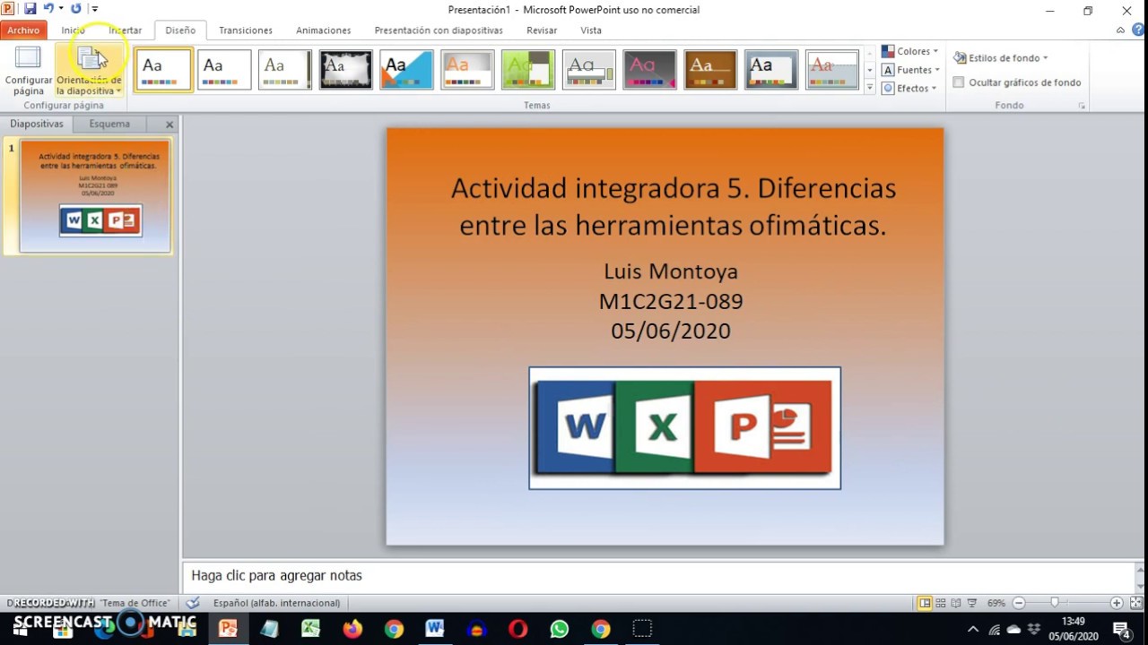Open the Presentación con diapositivas tab
This screenshot has width=1148, height=645.
click(439, 30)
